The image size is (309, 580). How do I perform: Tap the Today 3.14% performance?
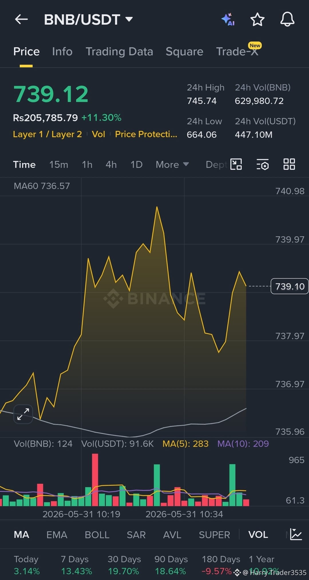[27, 565]
